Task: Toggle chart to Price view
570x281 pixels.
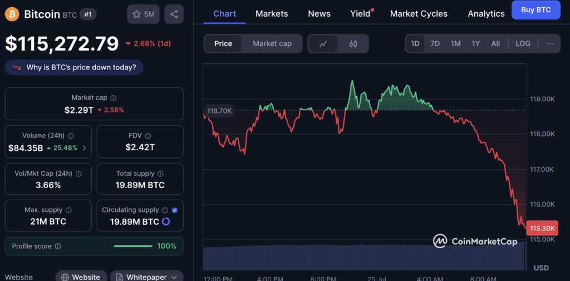Action: [223, 43]
